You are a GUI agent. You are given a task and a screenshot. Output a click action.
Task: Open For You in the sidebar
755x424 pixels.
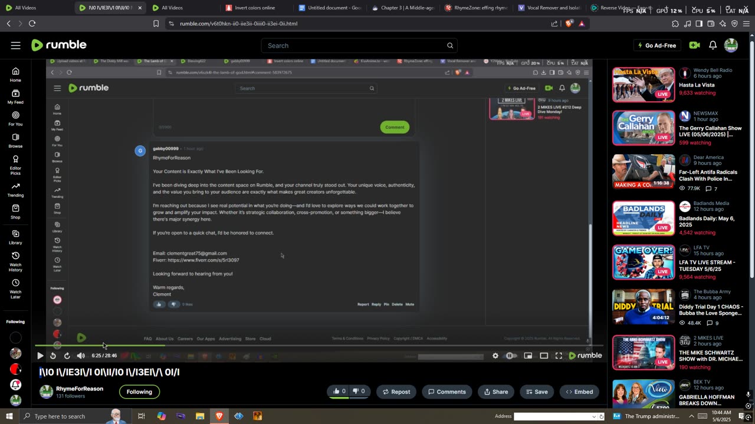pos(15,119)
